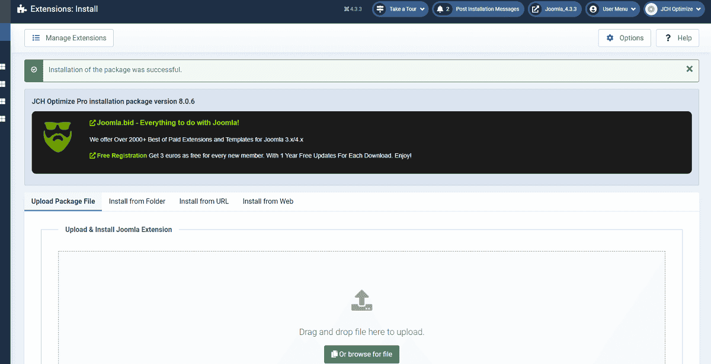711x364 pixels.
Task: Click the success checkmark icon in alert
Action: (34, 70)
